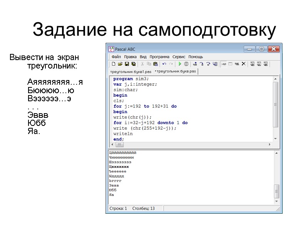The width and height of the screenshot is (308, 231).
Task: Select the треугольник букв.pas tab
Action: pos(176,71)
